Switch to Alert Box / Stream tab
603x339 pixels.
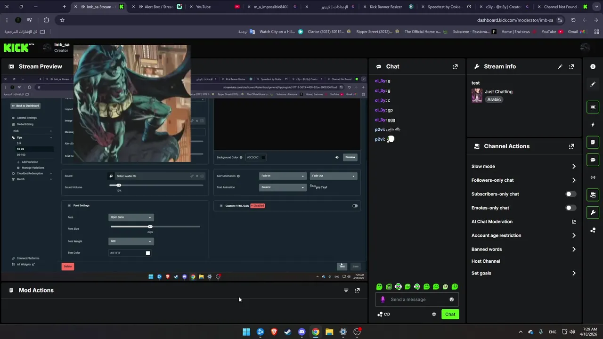pos(157,7)
